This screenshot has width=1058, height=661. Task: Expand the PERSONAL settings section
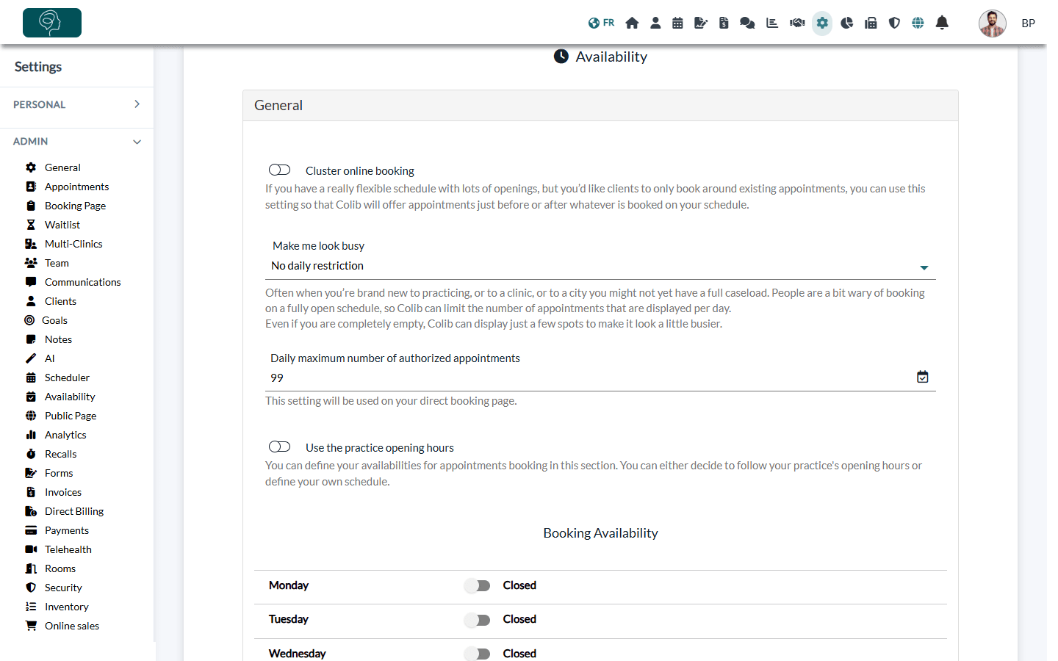coord(76,104)
